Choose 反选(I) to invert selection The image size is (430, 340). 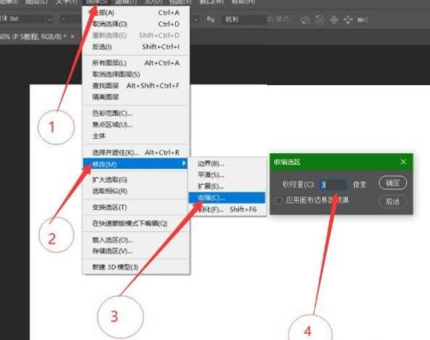135,47
